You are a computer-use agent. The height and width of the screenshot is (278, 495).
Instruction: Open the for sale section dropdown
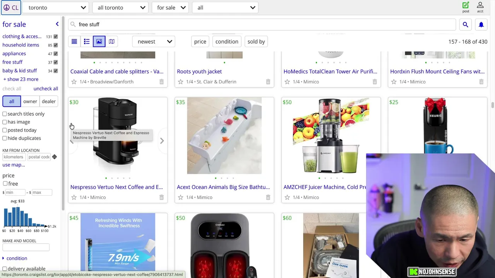[x=171, y=7]
